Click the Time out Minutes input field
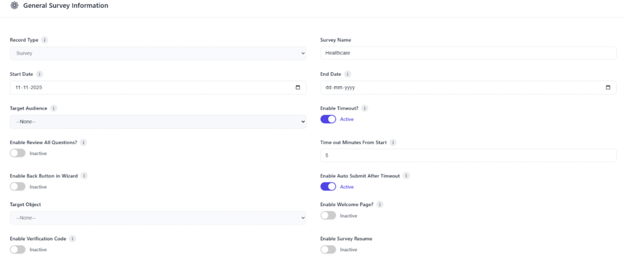The image size is (624, 259). point(468,156)
